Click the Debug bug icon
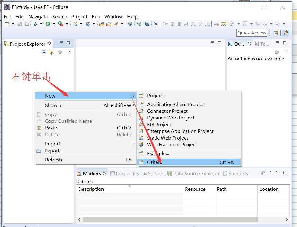Screen dimensions: 297x227 35,24
